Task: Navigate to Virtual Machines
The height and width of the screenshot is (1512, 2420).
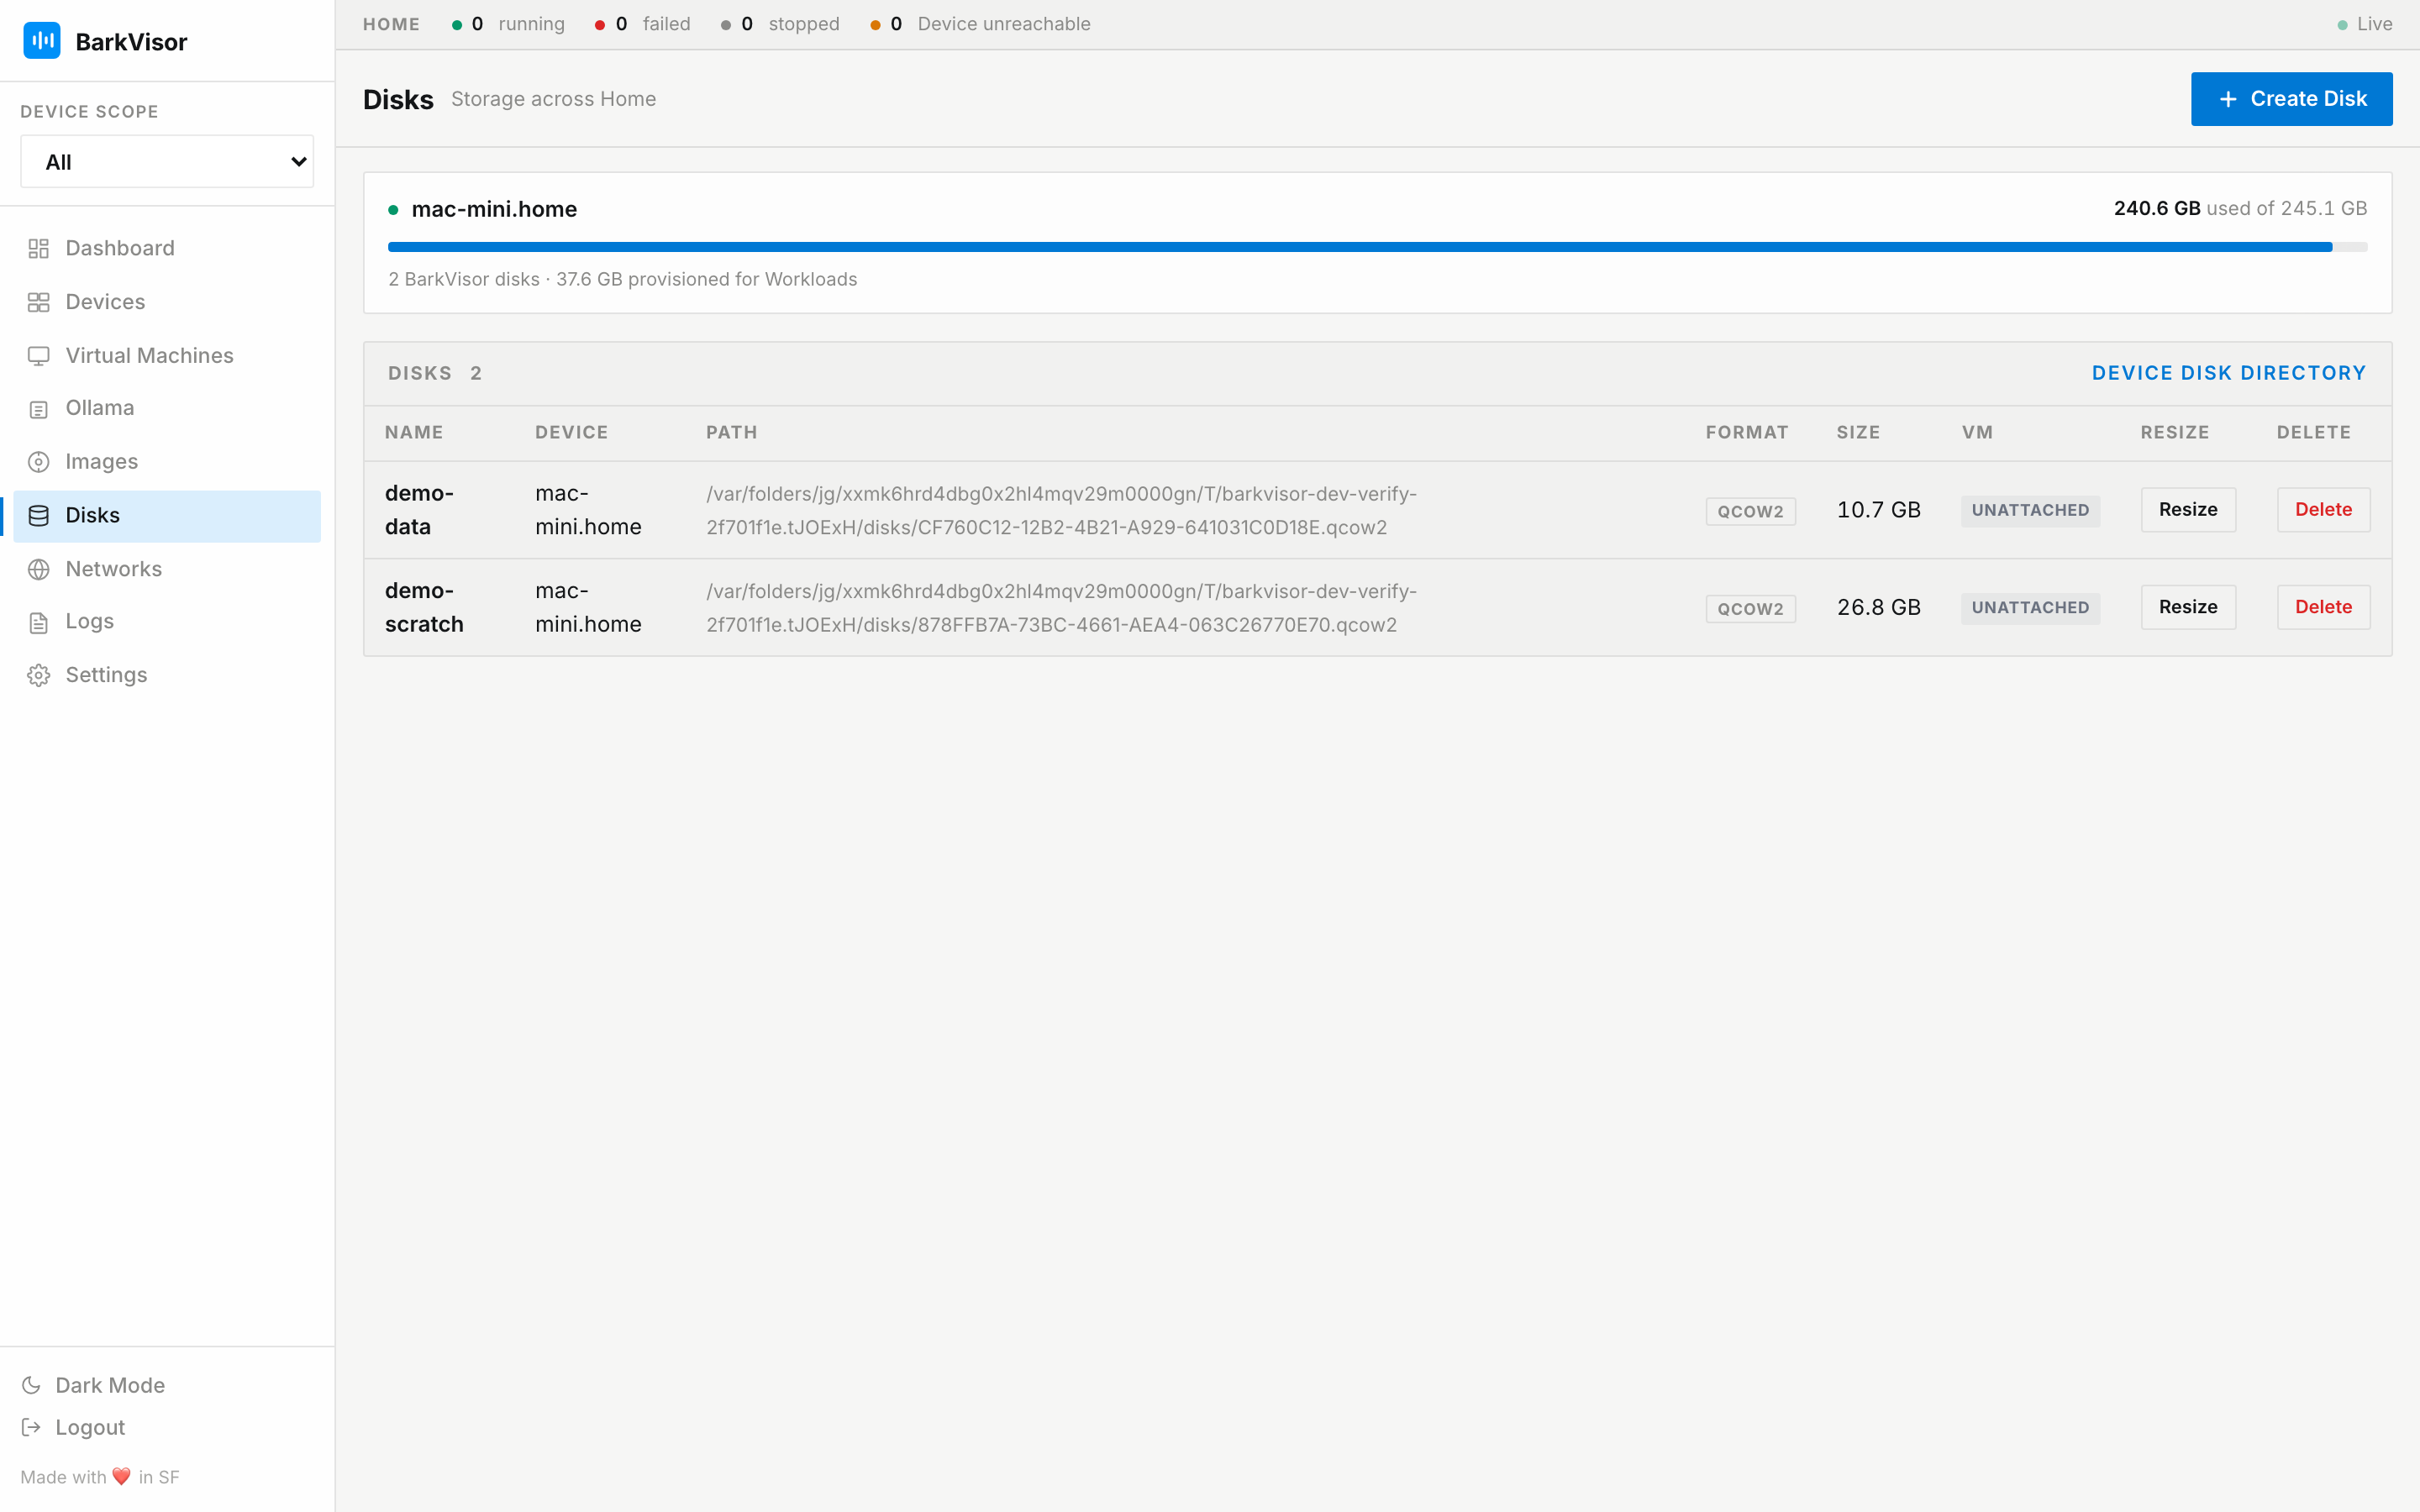Action: (167, 355)
